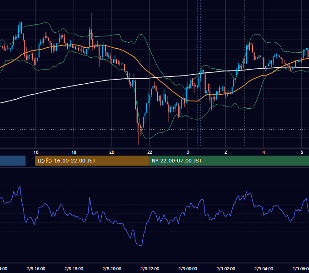Viewport: 309px width, 273px height.
Task: Click the 2/9 04:00 date label
Action: [x=264, y=268]
